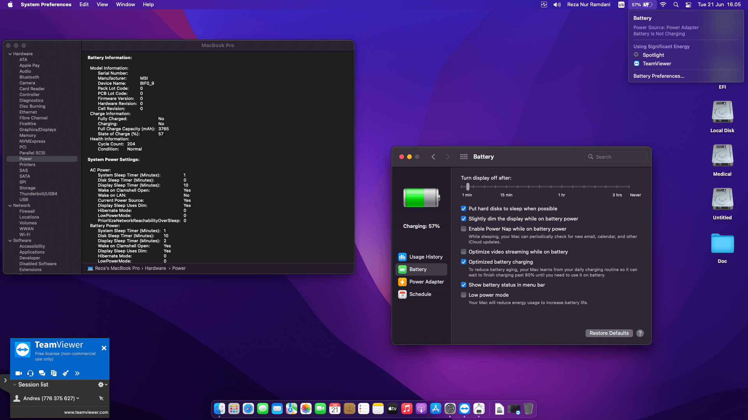Collapse the TeamViewer side panel arrow
Screen dimensions: 748x420
(5, 380)
